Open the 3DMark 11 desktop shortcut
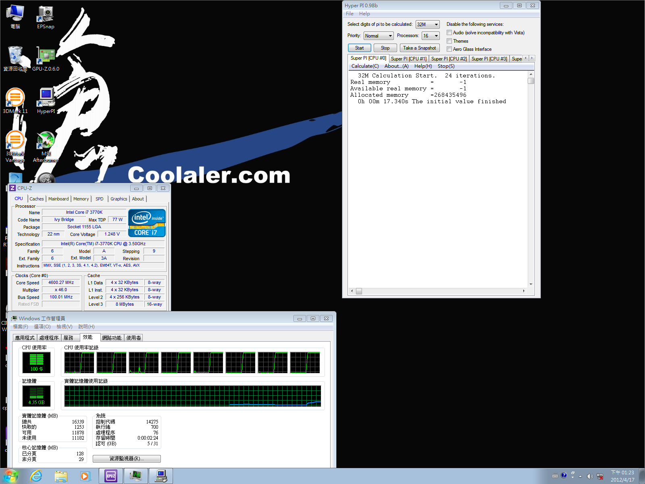645x484 pixels. coord(15,101)
